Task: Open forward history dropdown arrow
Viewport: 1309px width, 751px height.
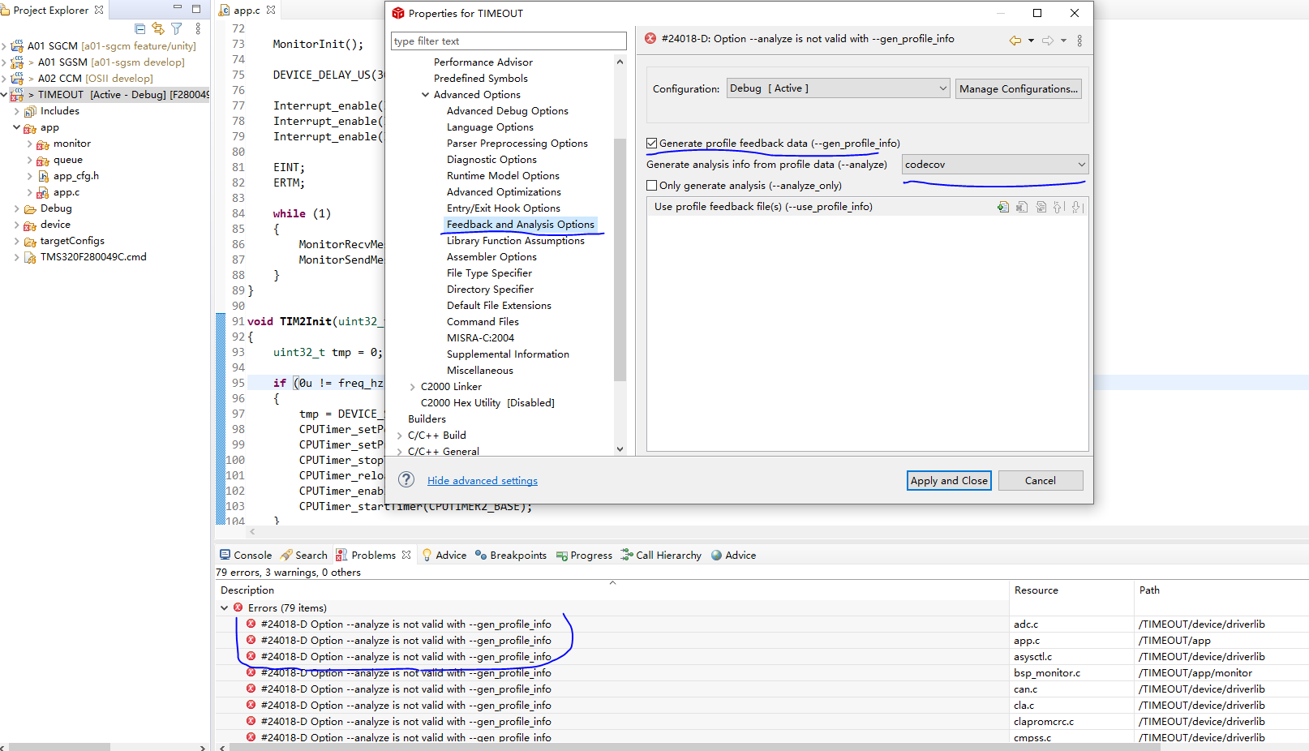Action: point(1063,41)
